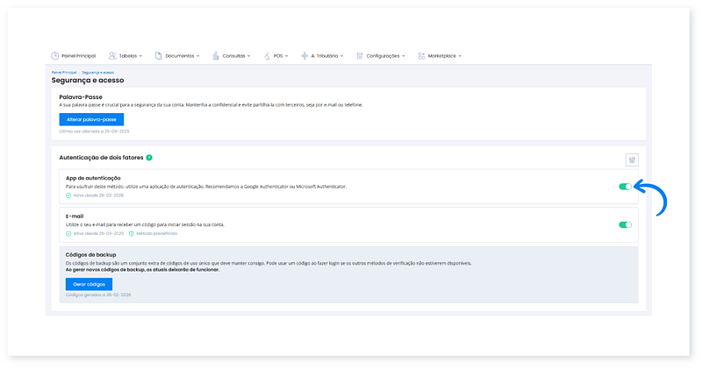This screenshot has height=368, width=702.
Task: Click the Painel Principal clock icon
Action: (57, 55)
